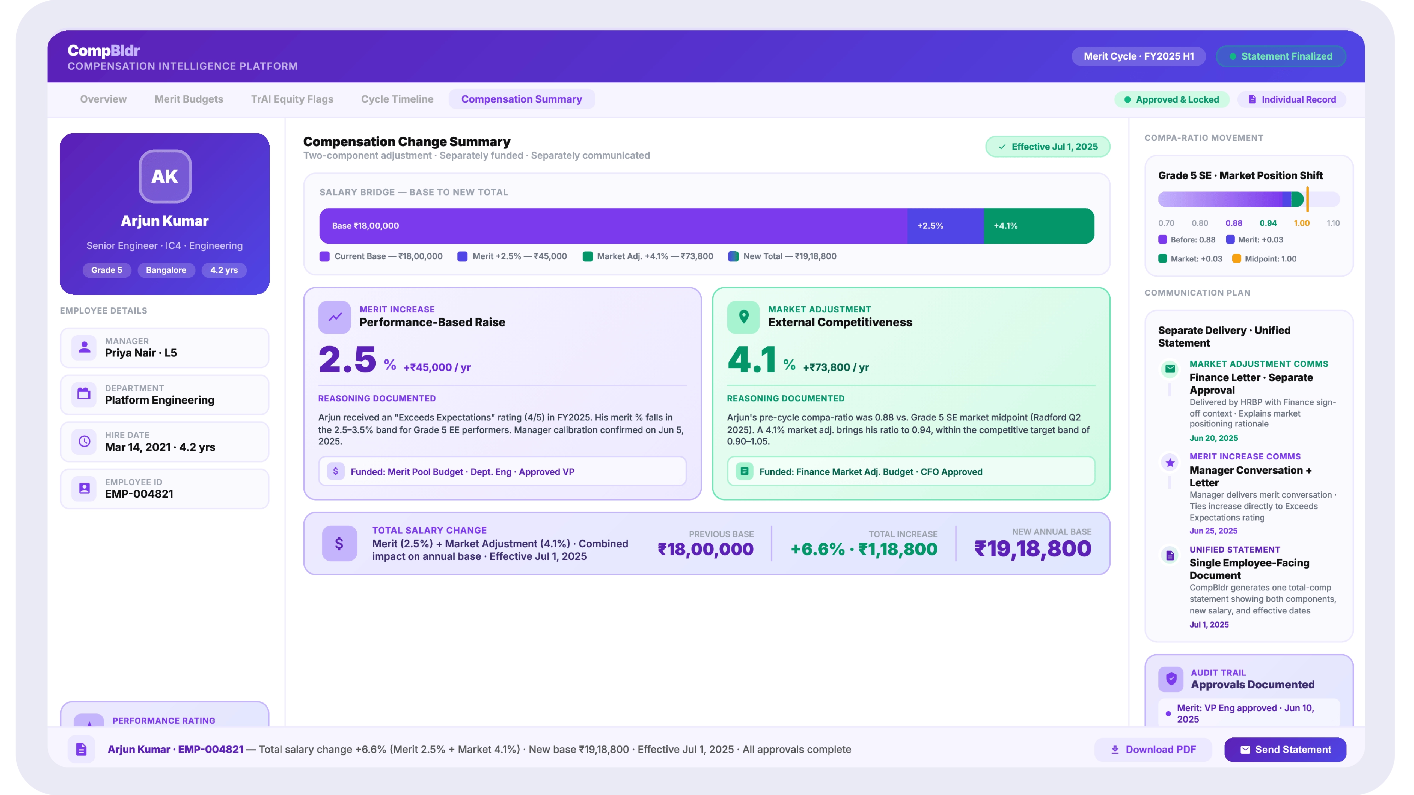The height and width of the screenshot is (795, 1414).
Task: Click the Hire Date clock icon
Action: click(x=84, y=441)
